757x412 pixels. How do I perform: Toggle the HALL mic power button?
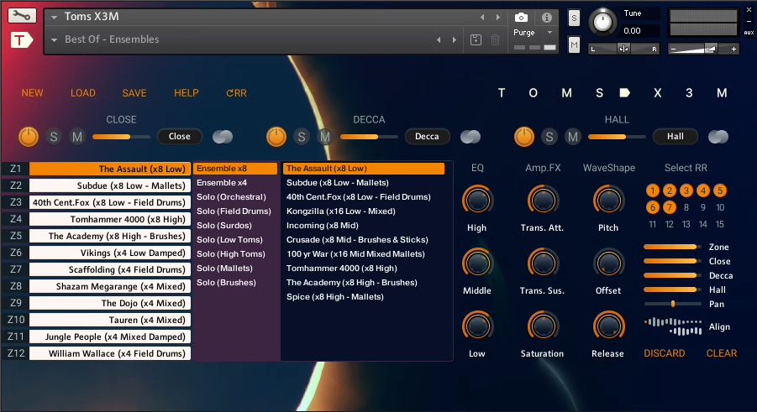click(x=524, y=136)
